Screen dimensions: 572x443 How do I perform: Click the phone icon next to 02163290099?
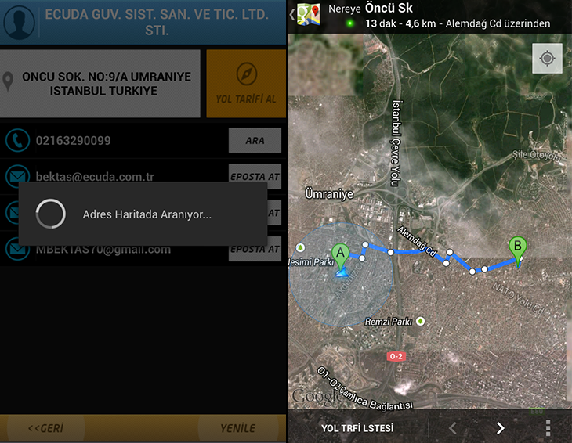pyautogui.click(x=17, y=140)
